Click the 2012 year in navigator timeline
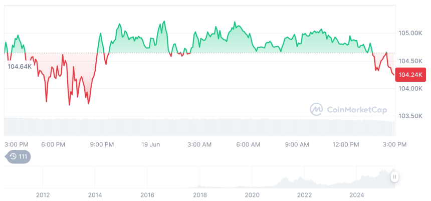This screenshot has height=201, width=431. point(43,194)
